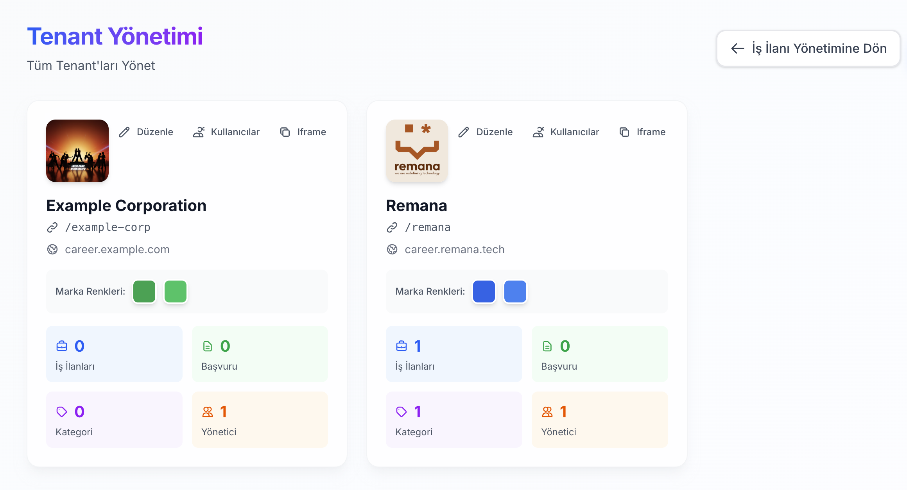The height and width of the screenshot is (490, 907).
Task: Click the Remana Yönetici stat tile
Action: pos(599,420)
